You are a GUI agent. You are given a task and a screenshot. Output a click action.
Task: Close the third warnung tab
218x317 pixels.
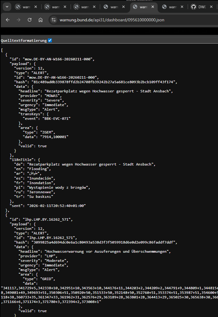coord(95,7)
